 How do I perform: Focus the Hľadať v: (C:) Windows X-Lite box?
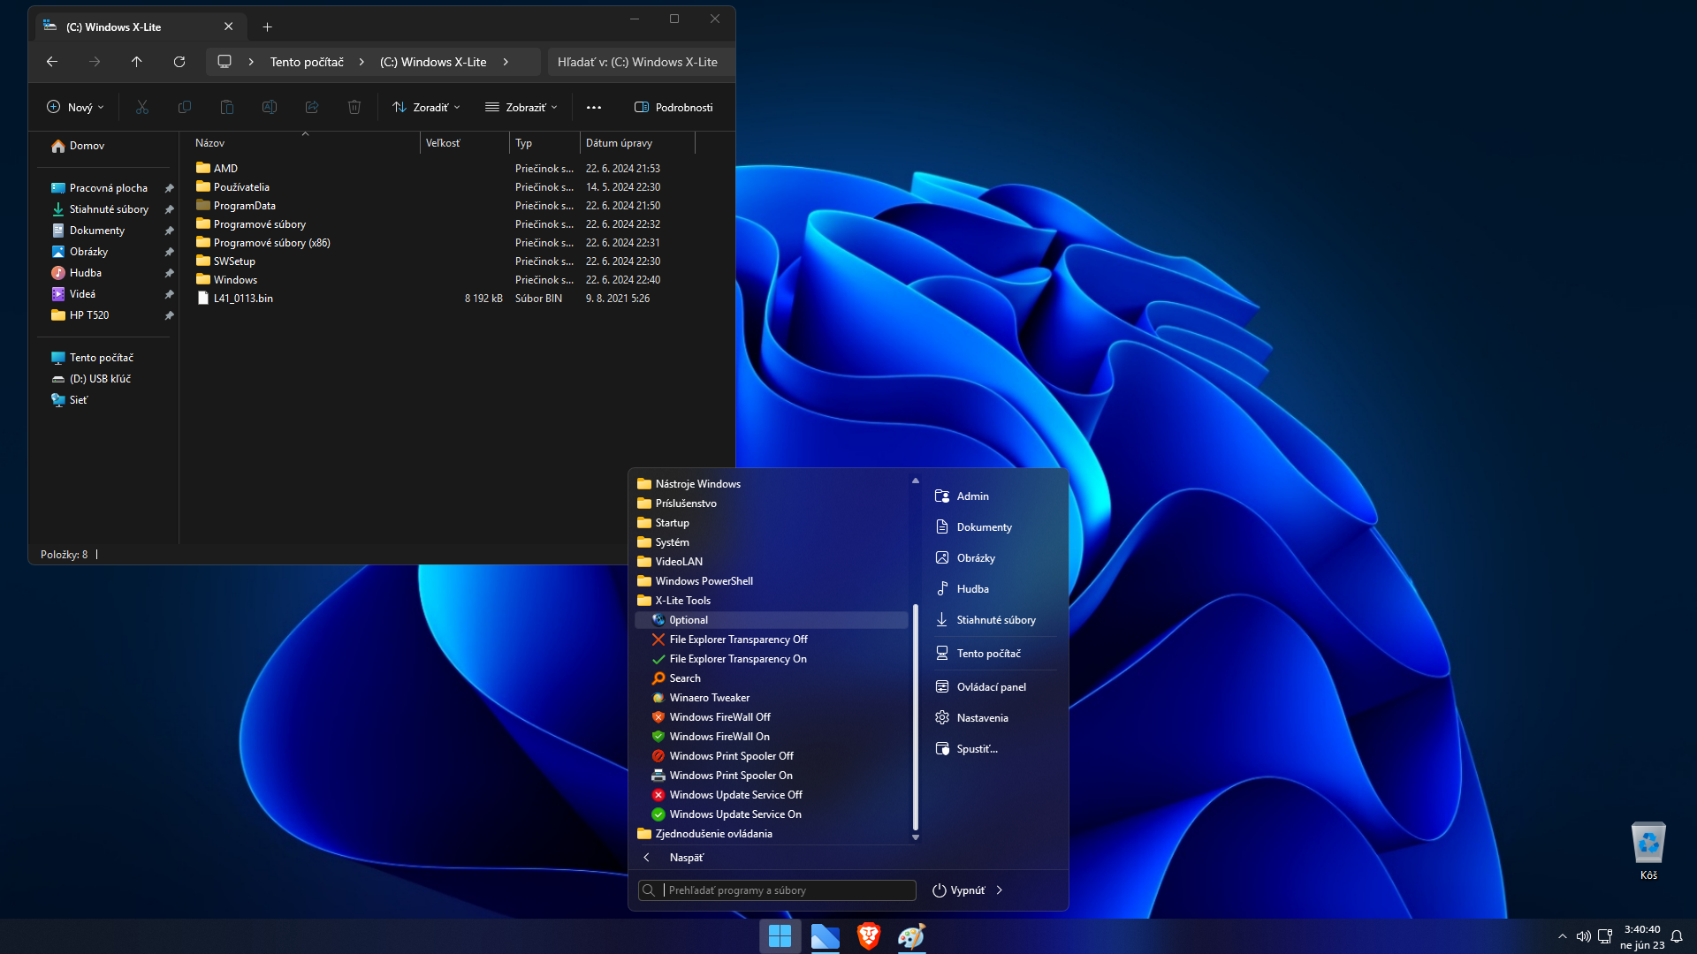click(640, 62)
